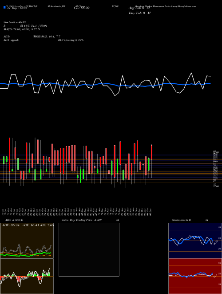222x294 pixels.
Task: Click the '(MGR) 36.2, 16.4, 7.7' ADX values
Action: coord(46,37)
